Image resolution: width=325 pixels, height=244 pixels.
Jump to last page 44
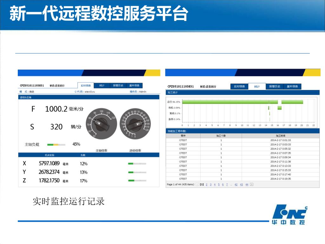(x=247, y=185)
